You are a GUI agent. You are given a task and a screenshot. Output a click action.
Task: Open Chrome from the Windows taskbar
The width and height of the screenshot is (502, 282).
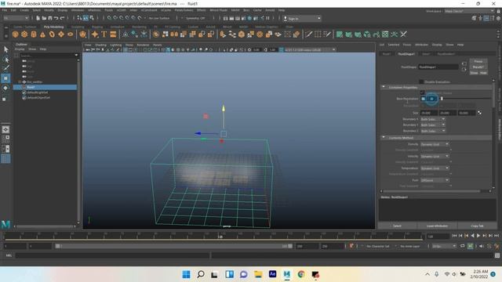point(301,274)
